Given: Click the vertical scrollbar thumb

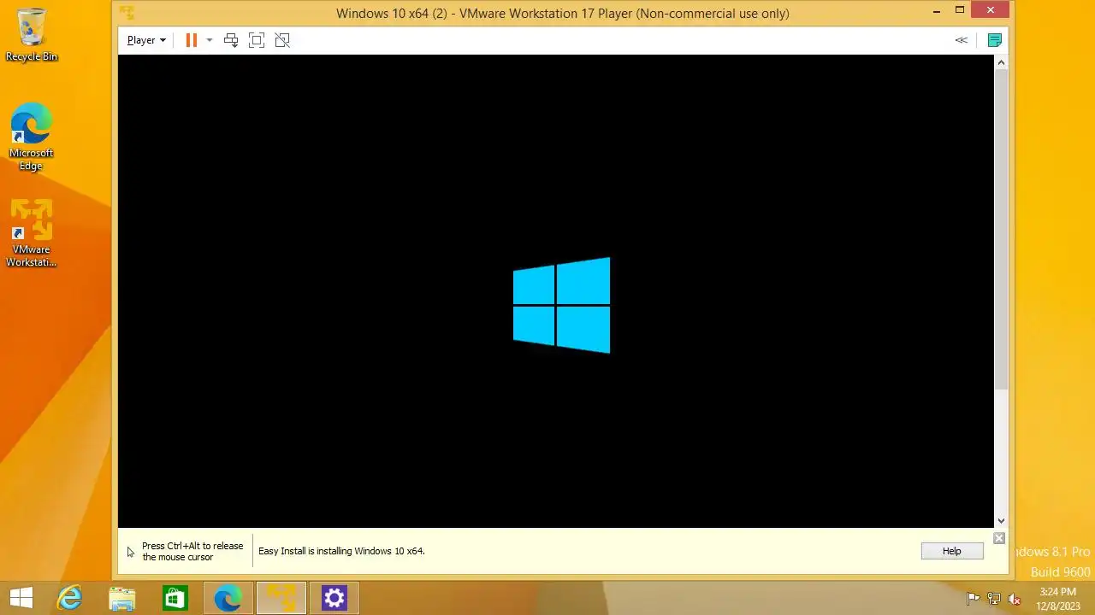Looking at the screenshot, I should point(1002,231).
